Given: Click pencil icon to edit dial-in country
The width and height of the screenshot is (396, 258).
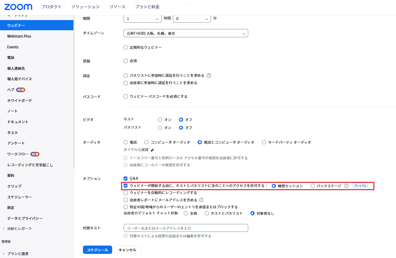Looking at the screenshot, I should [x=152, y=150].
